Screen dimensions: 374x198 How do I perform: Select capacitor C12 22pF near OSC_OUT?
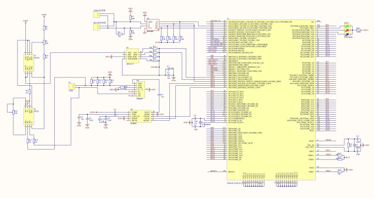pyautogui.click(x=358, y=152)
